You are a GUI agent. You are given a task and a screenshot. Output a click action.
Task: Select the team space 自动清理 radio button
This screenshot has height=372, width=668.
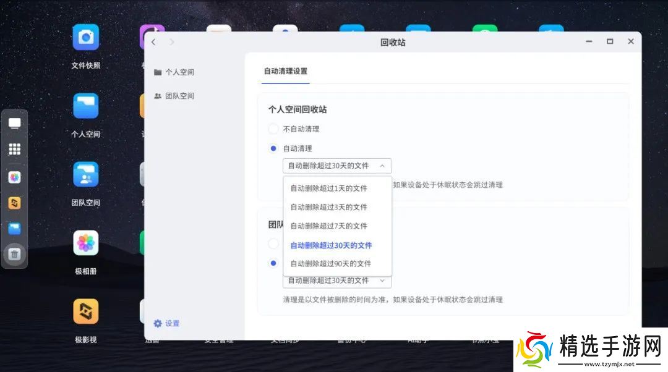tap(273, 263)
